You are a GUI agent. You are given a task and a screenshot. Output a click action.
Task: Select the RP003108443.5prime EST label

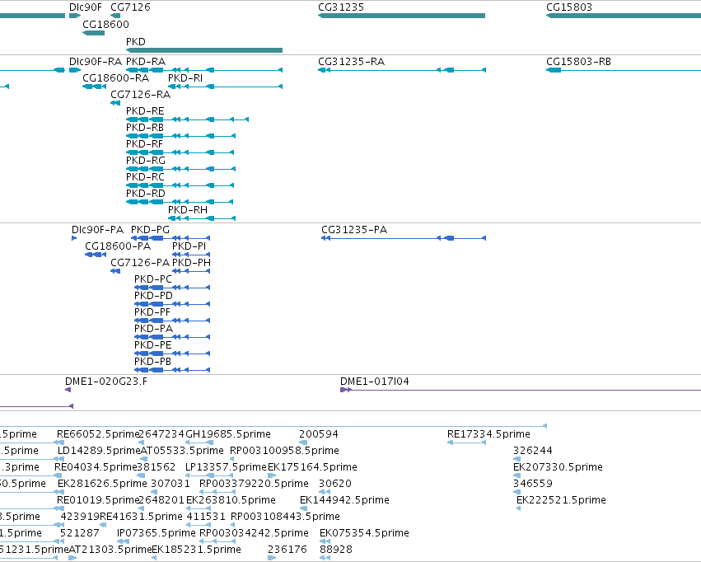(285, 517)
